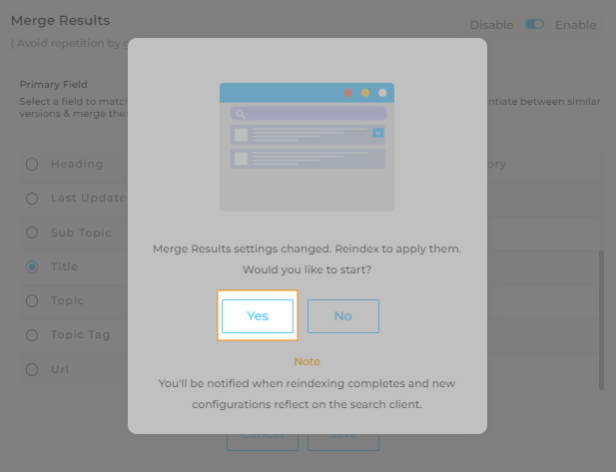Select the Title radio button
Image resolution: width=616 pixels, height=472 pixels.
(32, 266)
